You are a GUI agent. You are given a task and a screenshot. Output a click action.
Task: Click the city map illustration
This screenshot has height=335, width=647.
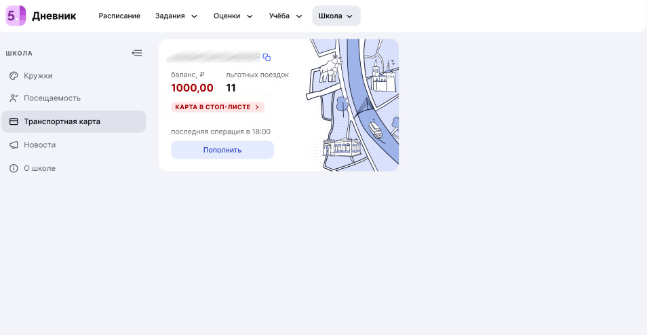(x=353, y=105)
